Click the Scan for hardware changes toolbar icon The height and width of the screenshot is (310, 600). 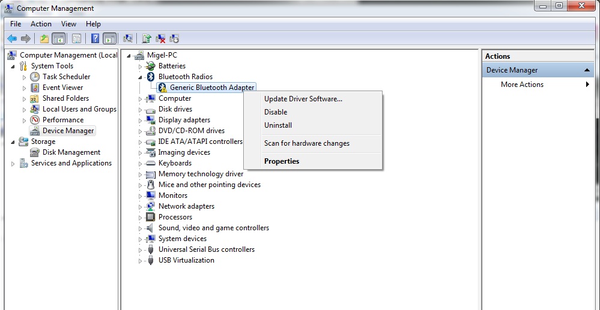click(128, 38)
